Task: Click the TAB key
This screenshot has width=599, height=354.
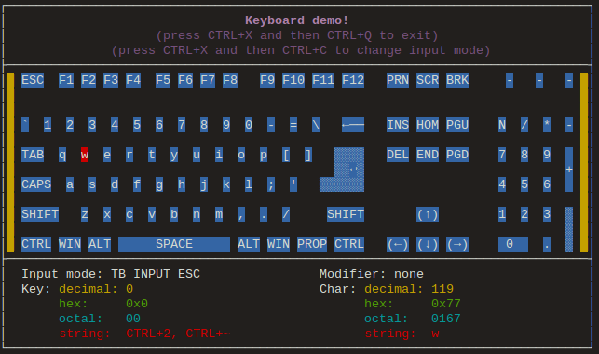Action: [x=33, y=155]
